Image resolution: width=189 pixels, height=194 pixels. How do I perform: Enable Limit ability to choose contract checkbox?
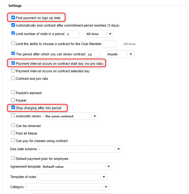tap(13, 43)
